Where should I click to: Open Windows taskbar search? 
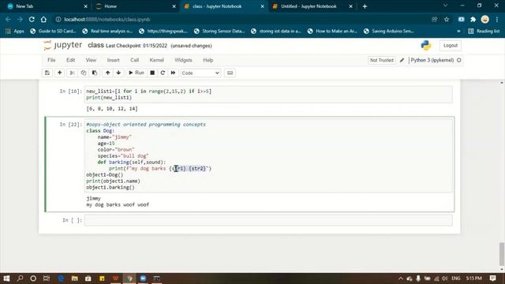[x=20, y=278]
